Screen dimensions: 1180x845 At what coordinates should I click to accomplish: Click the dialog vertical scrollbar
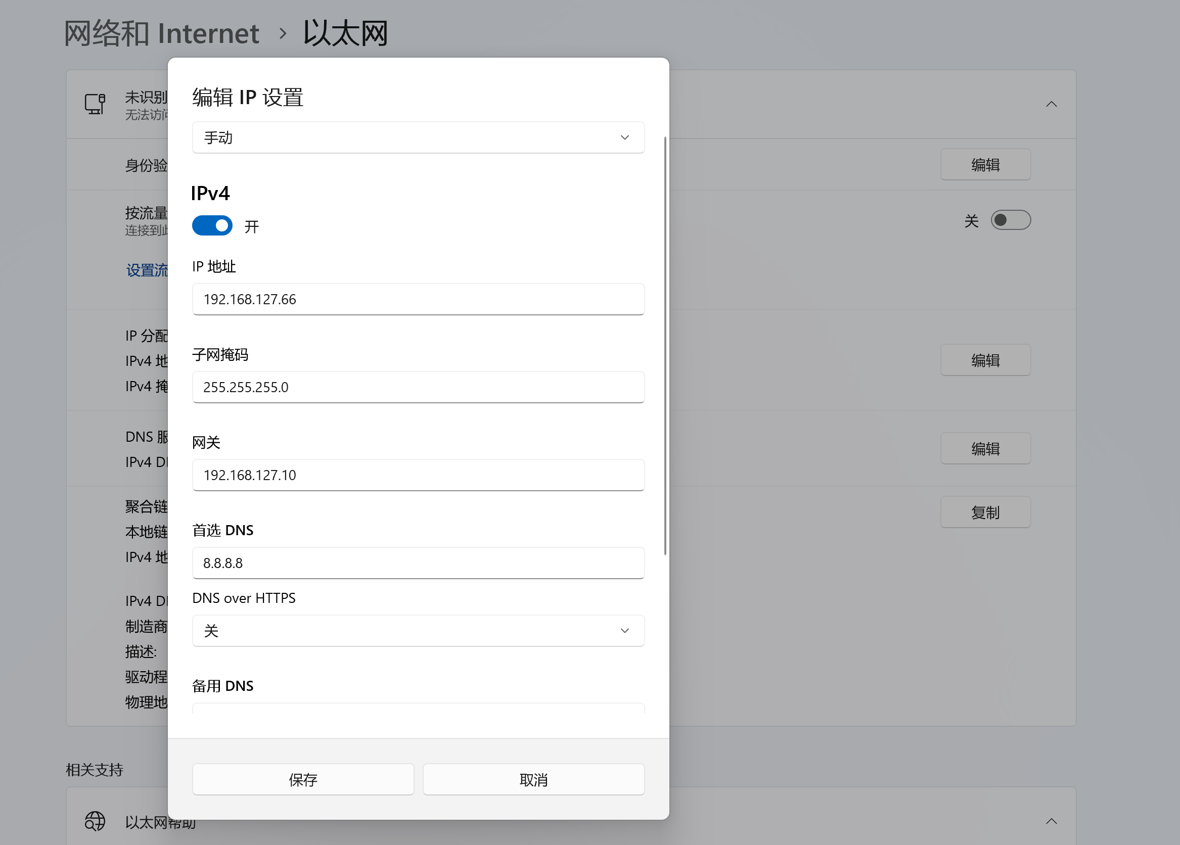point(665,346)
